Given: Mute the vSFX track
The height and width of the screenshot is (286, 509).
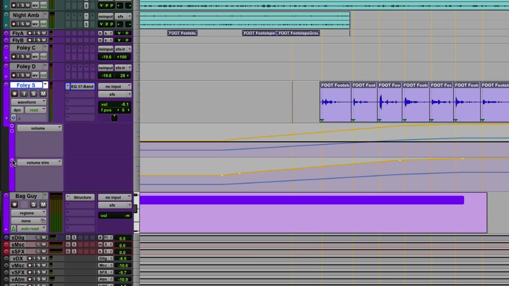Looking at the screenshot, I should pos(44,272).
